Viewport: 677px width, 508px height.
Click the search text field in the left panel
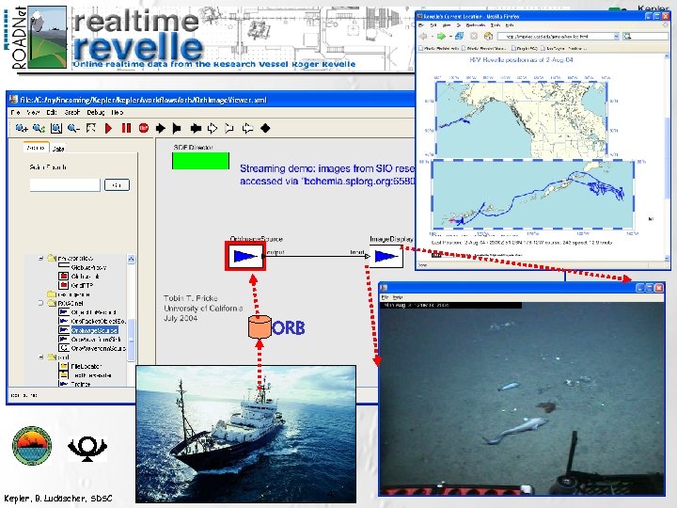[65, 185]
